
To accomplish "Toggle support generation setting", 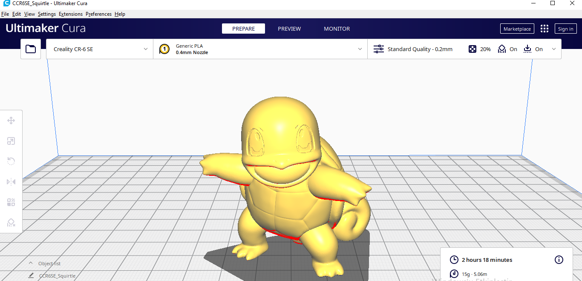I will (x=501, y=49).
